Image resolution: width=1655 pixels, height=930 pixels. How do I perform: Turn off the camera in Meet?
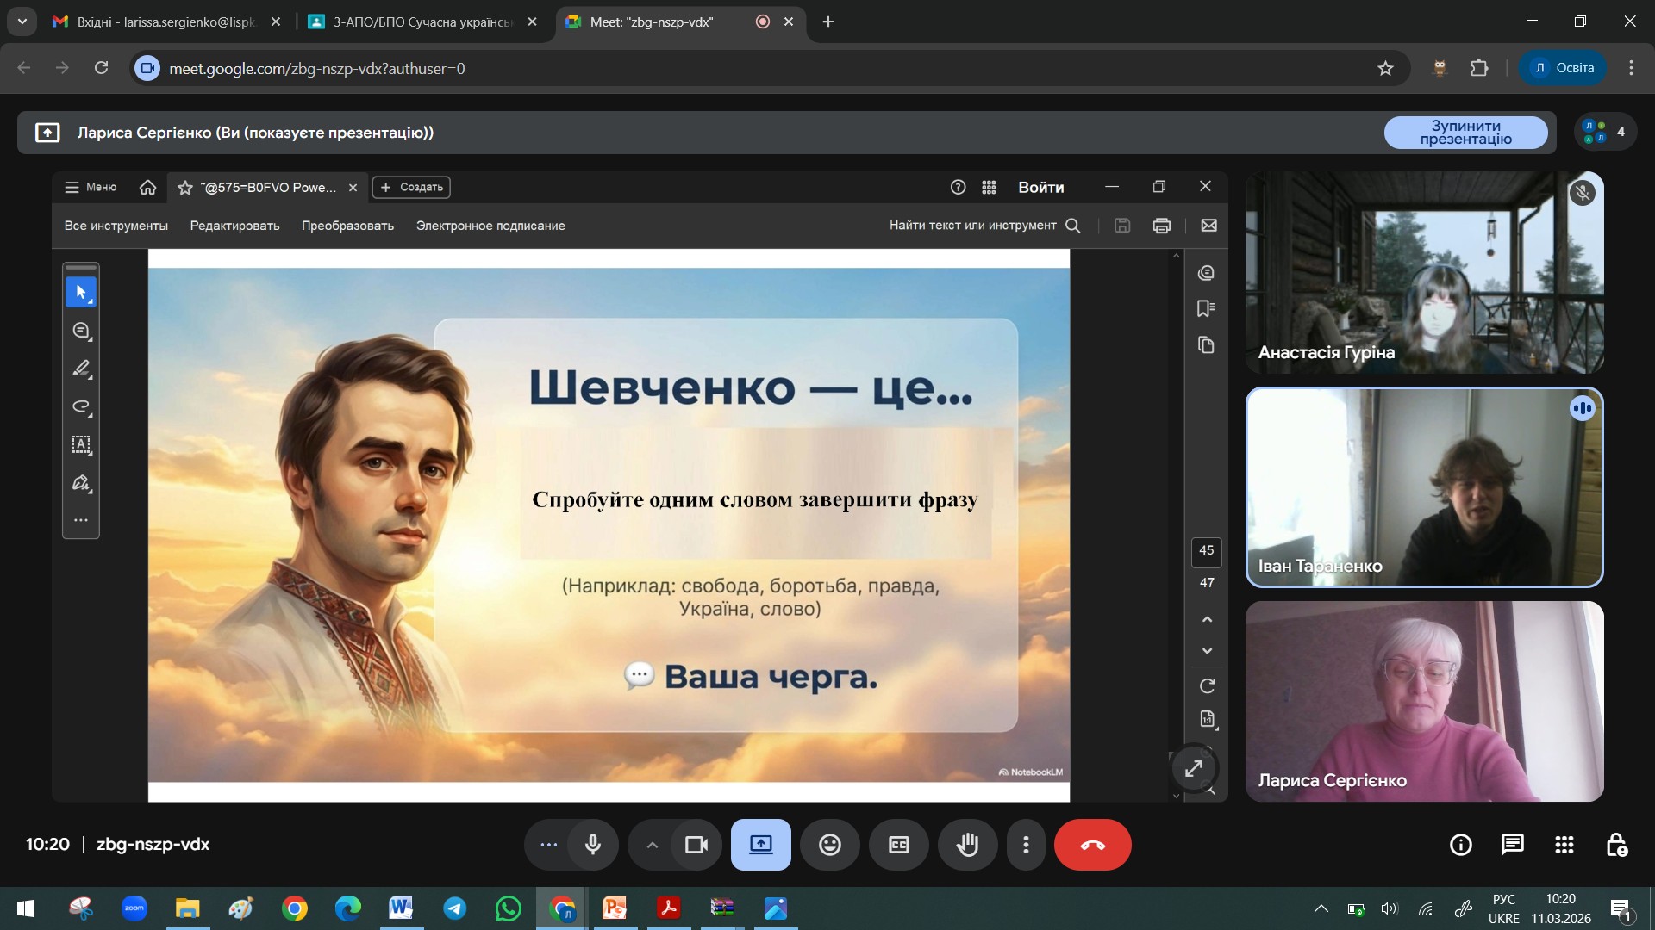coord(696,845)
